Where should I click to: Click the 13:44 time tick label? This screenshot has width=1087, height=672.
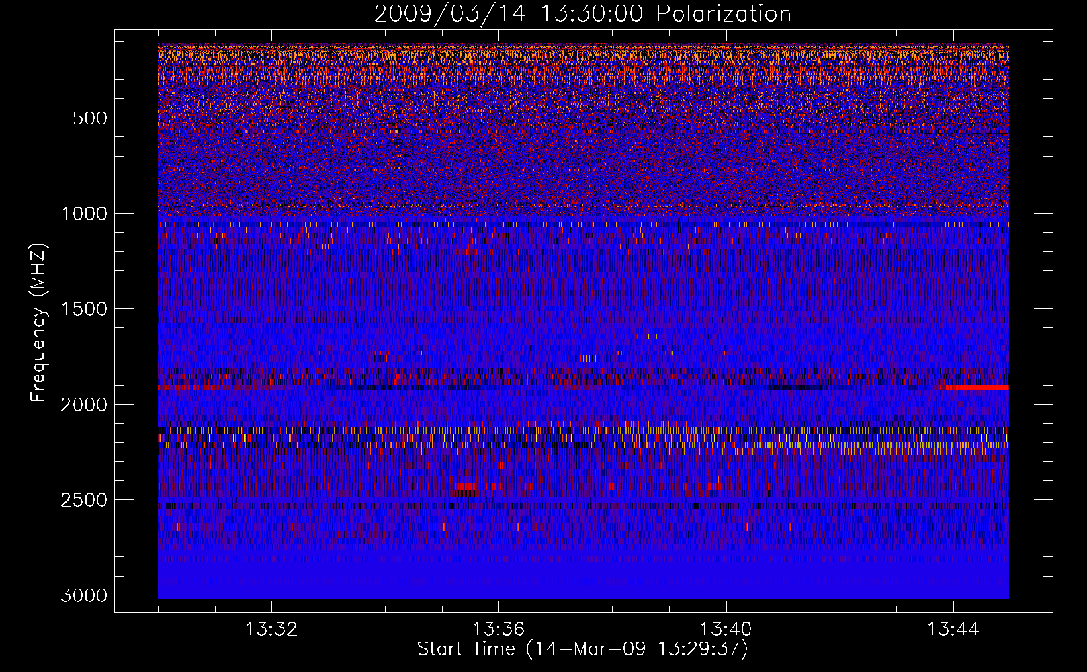pos(953,630)
